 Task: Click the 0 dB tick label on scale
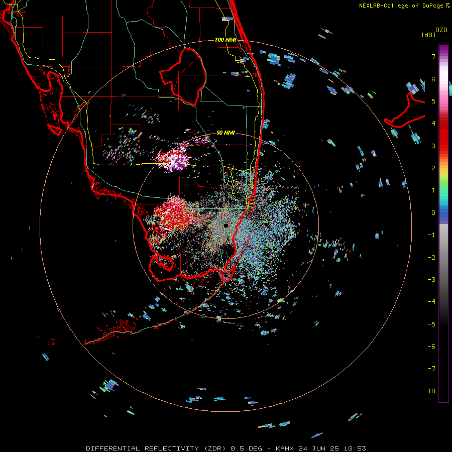433,213
